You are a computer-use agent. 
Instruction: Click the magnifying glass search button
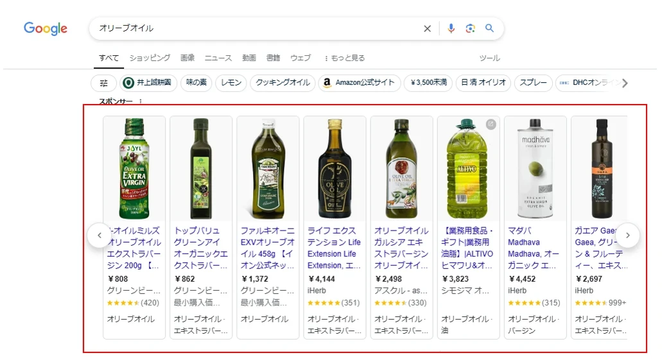click(489, 28)
